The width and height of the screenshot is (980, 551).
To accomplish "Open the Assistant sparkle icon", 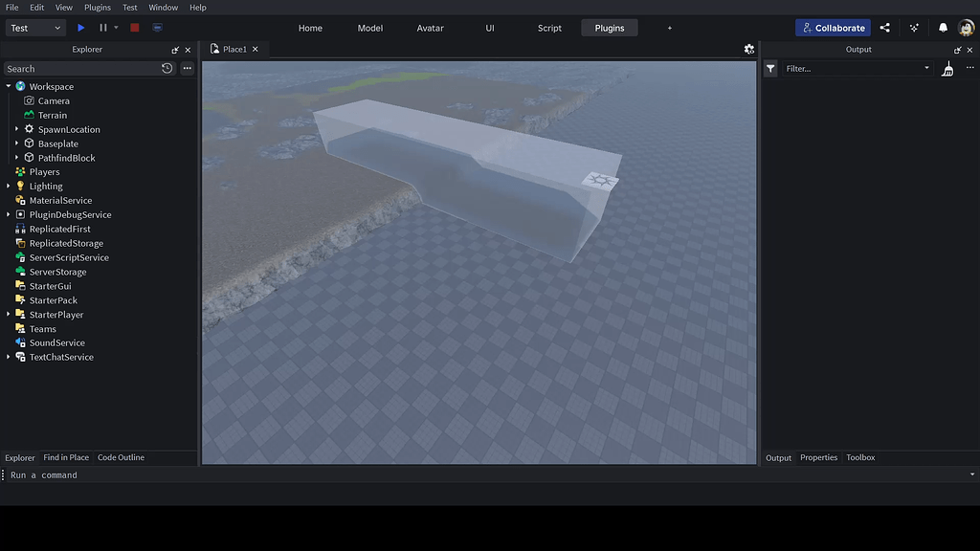I will tap(914, 28).
